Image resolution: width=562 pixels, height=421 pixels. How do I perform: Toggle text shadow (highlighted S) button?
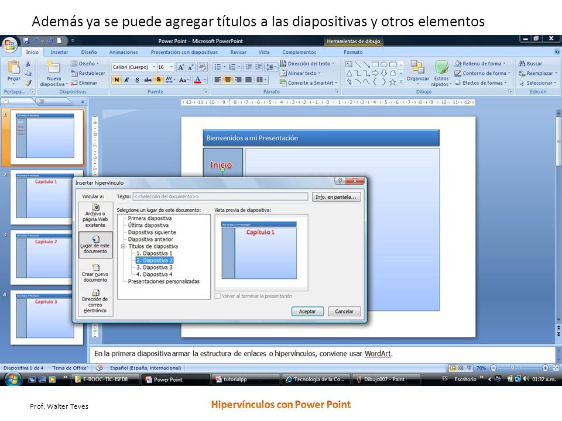[x=159, y=80]
